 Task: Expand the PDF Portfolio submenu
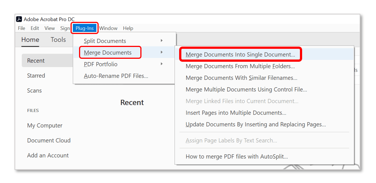(x=124, y=64)
